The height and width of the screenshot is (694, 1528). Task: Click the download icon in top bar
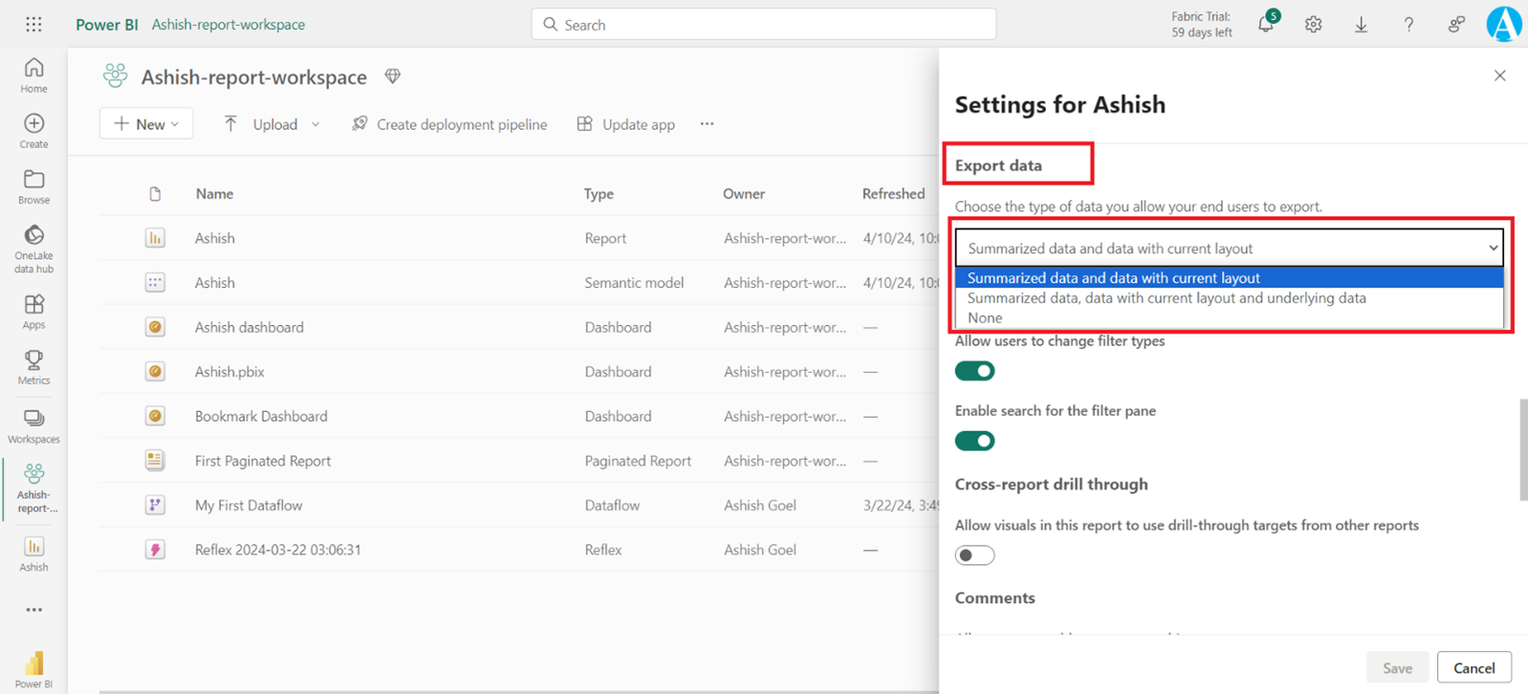click(x=1361, y=25)
